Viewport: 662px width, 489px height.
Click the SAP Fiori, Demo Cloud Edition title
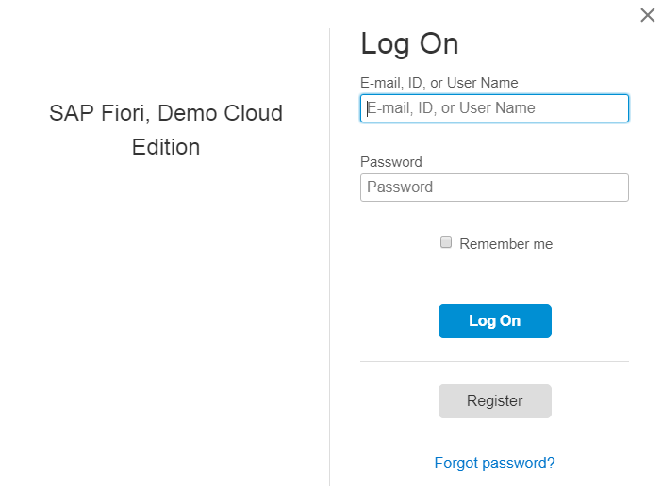pos(166,130)
